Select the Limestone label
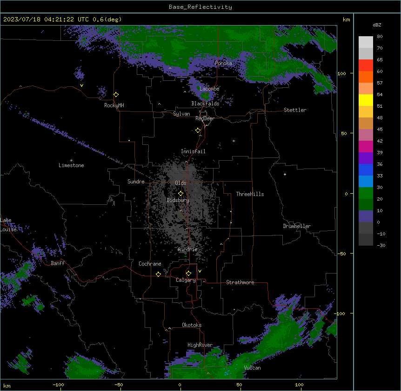This screenshot has height=391, width=401. 71,165
